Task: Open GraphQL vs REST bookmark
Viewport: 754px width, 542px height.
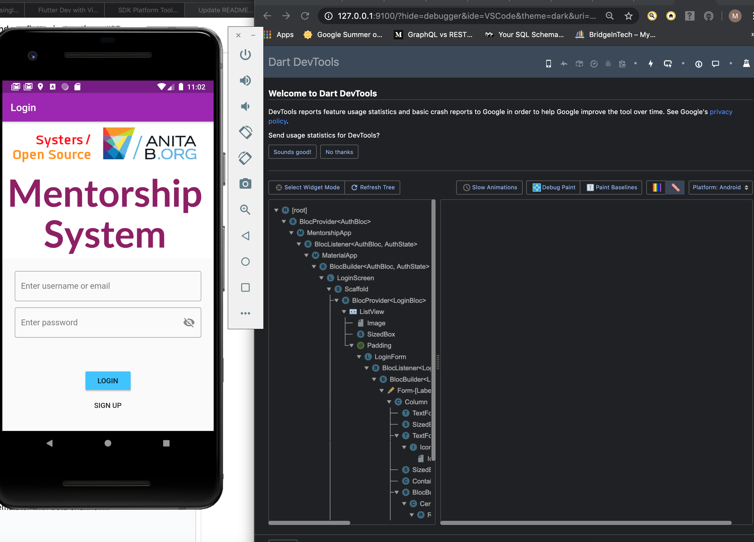Action: [x=433, y=35]
